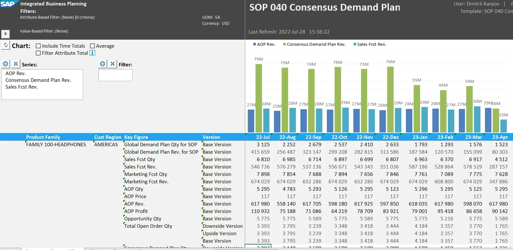
Task: Click the 22-Jul AOP Profit value 110 932
Action: (260, 211)
